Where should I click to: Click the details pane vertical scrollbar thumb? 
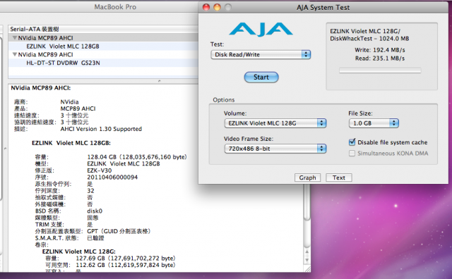click(x=307, y=203)
